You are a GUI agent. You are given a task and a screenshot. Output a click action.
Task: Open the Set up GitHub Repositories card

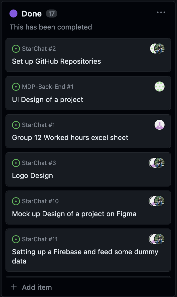click(x=56, y=61)
